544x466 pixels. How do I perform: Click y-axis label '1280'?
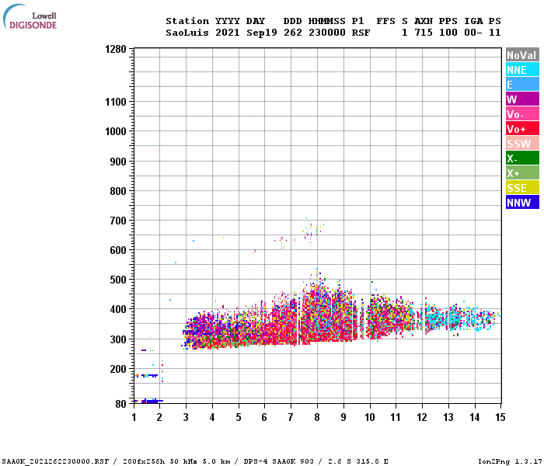pyautogui.click(x=116, y=49)
